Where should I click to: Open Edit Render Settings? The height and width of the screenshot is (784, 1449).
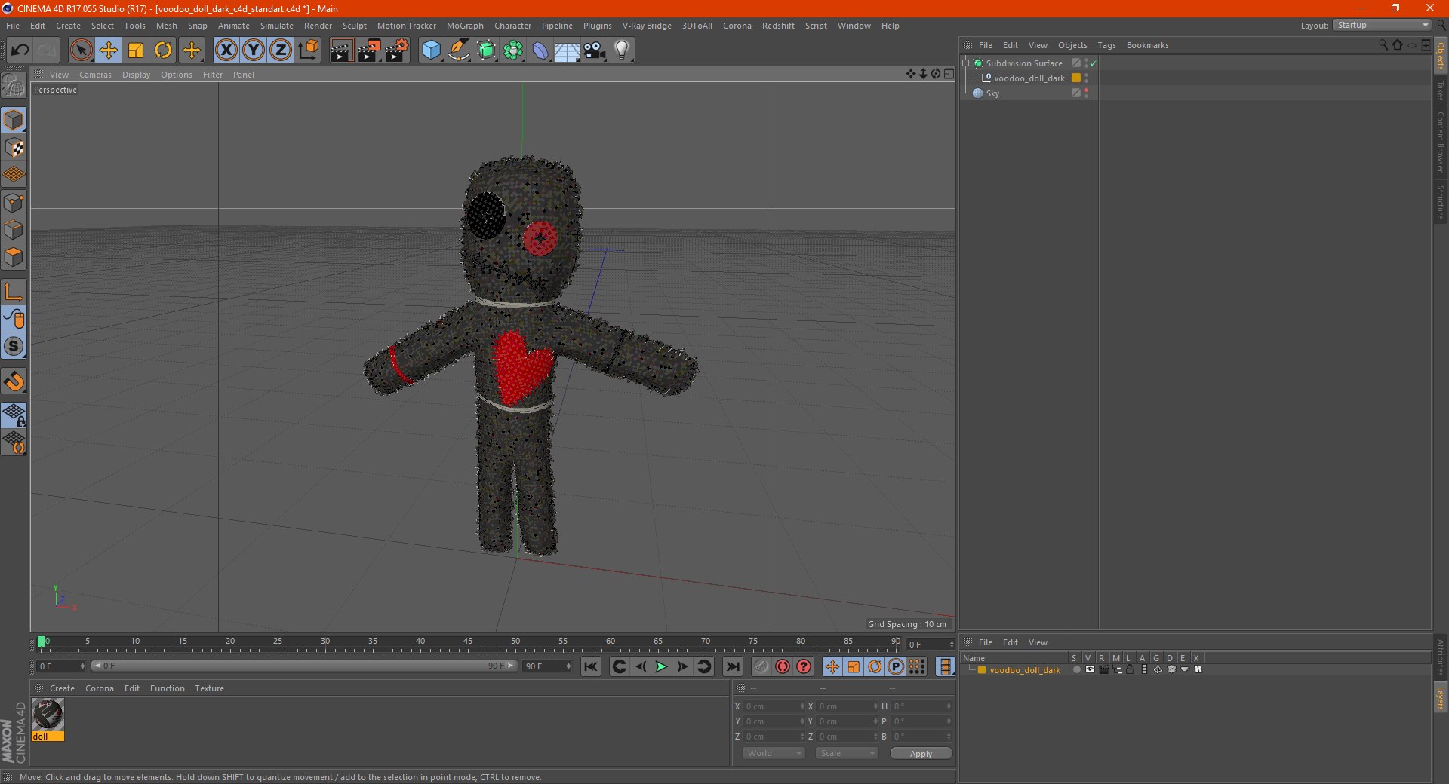[x=397, y=51]
